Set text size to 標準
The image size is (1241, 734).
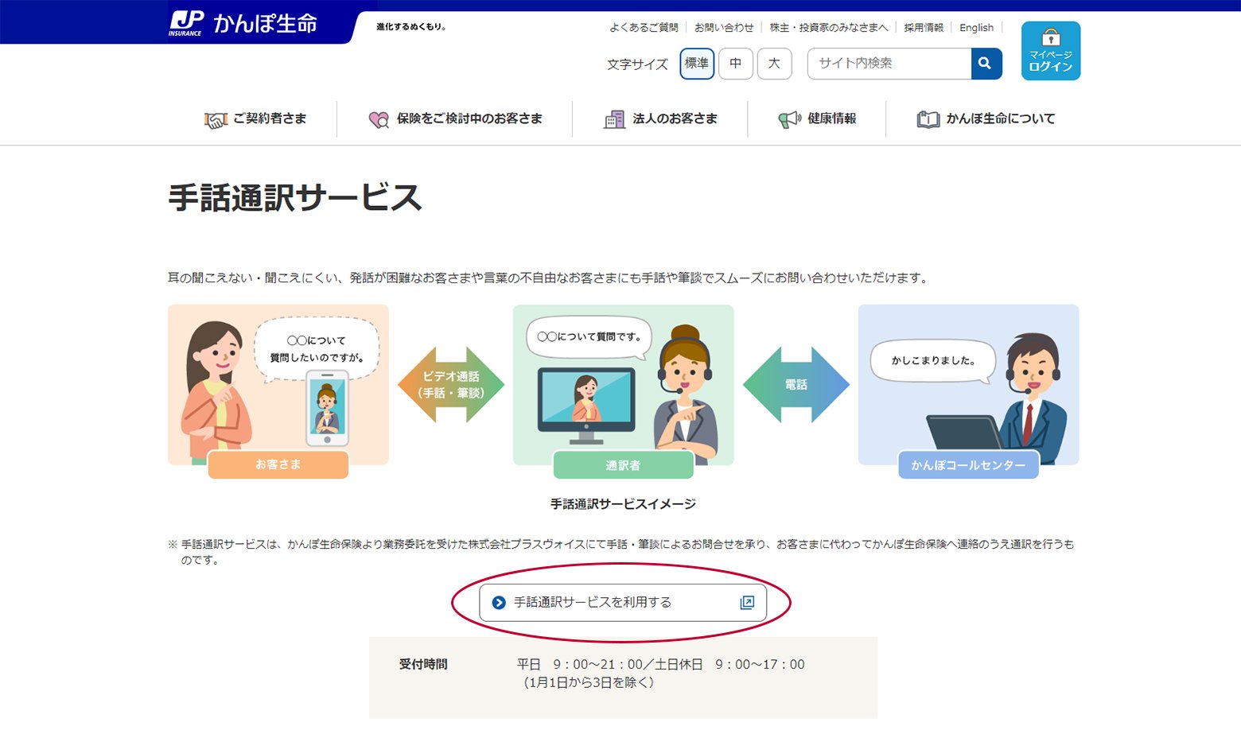point(697,64)
